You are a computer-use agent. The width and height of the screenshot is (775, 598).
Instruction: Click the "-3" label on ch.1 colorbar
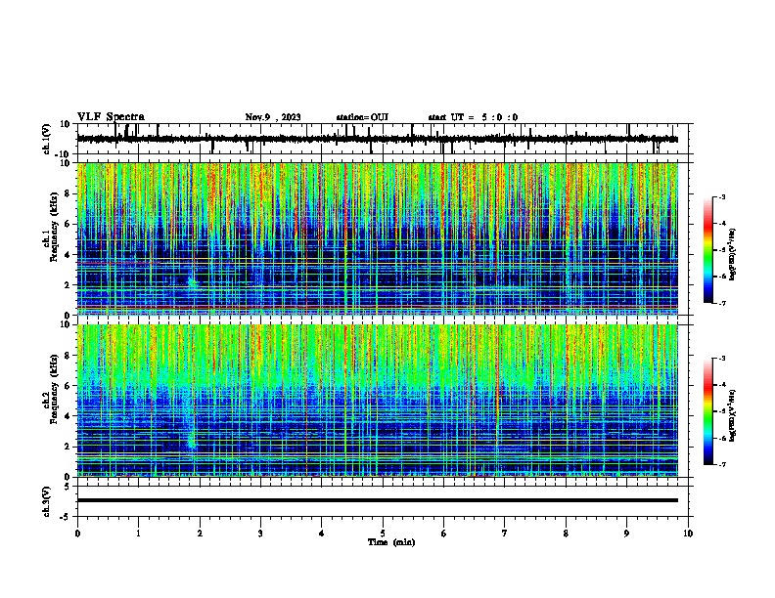click(x=721, y=197)
